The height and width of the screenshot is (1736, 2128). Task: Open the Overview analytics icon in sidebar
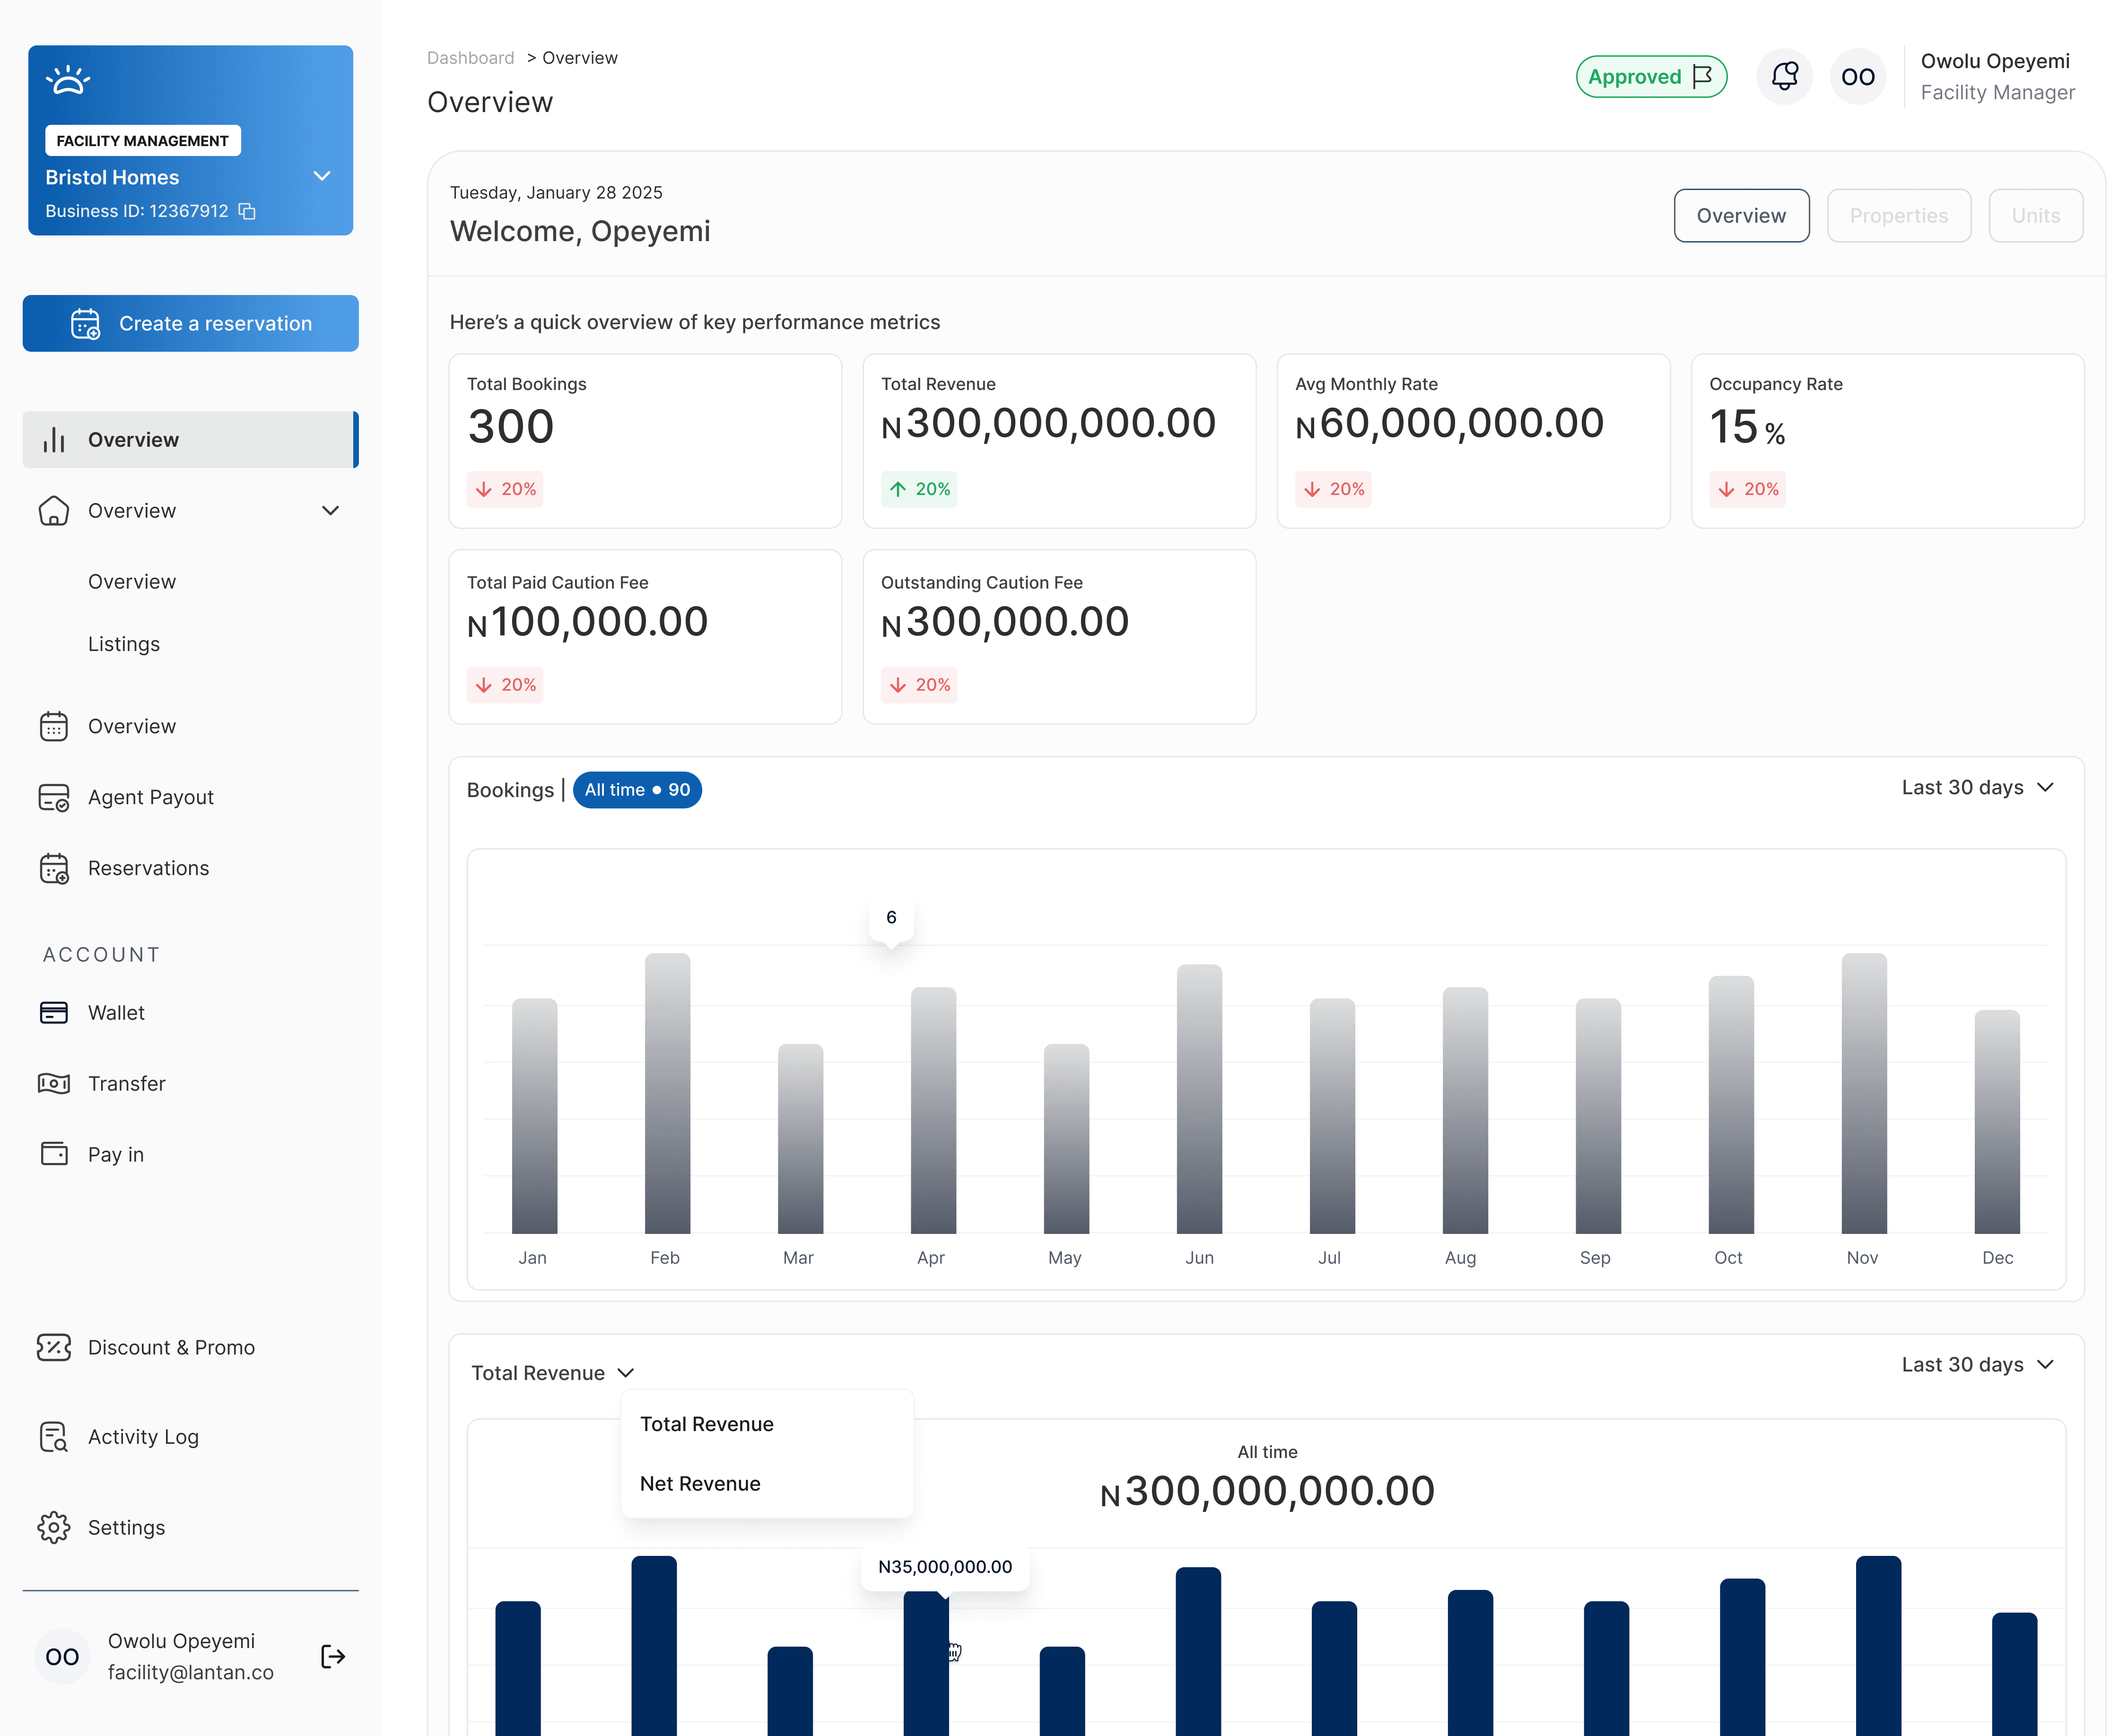point(53,439)
